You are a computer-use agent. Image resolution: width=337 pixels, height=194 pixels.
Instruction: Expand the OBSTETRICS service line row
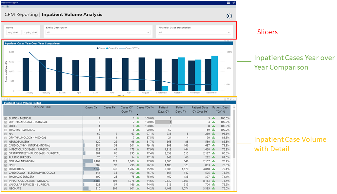(5, 169)
